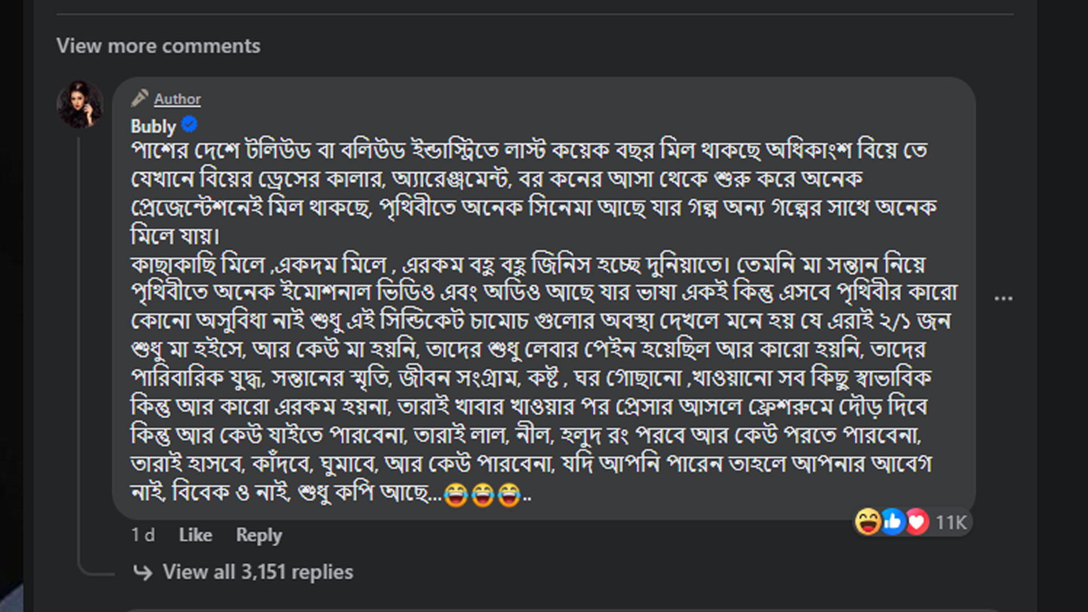
Task: Click the curved arrow beside View all replies
Action: coord(143,572)
